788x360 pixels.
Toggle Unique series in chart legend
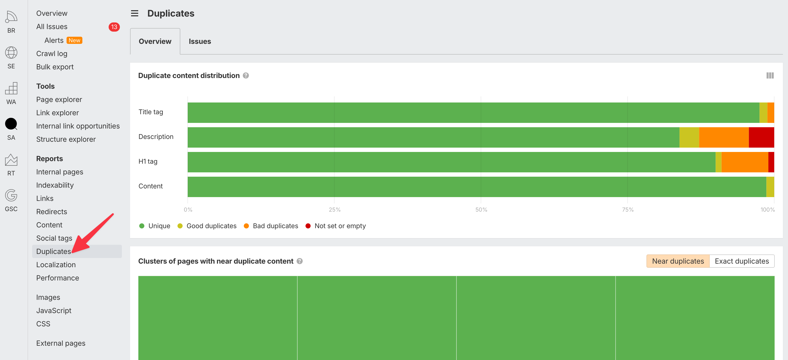tap(155, 226)
